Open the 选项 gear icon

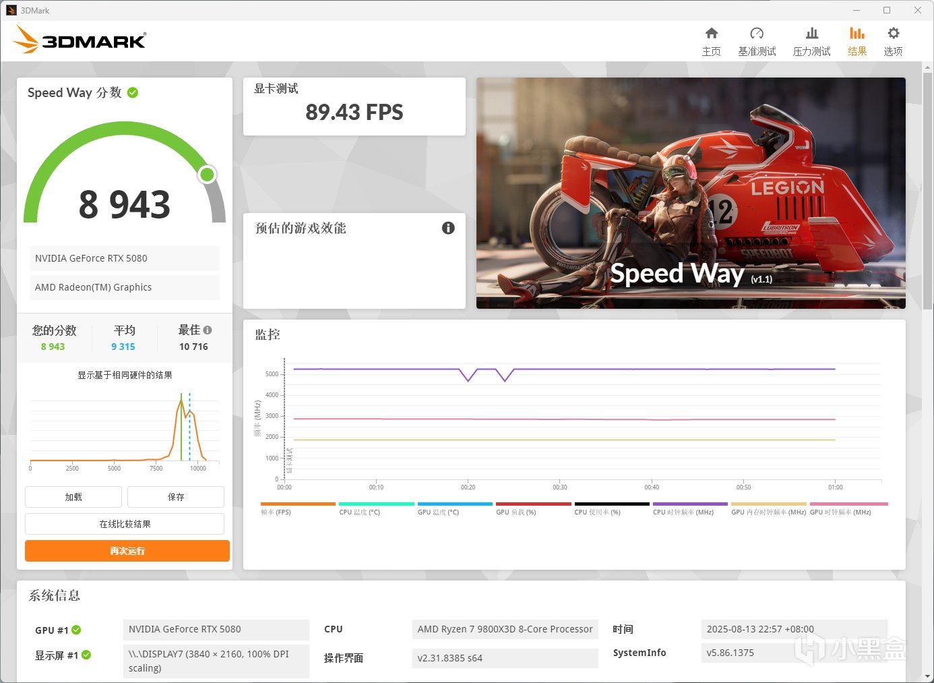click(894, 33)
